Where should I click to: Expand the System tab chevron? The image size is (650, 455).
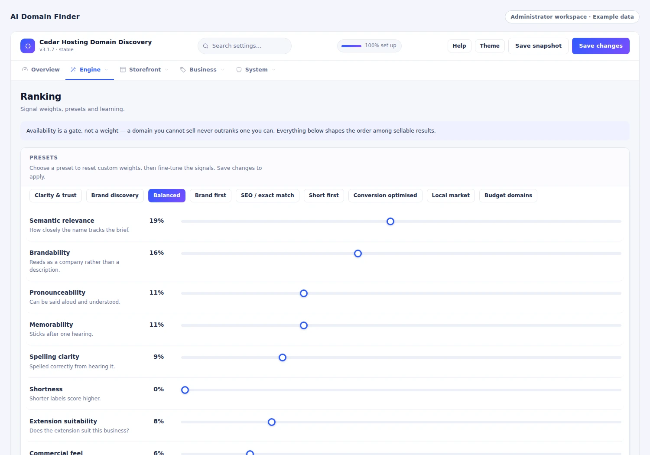coord(274,70)
